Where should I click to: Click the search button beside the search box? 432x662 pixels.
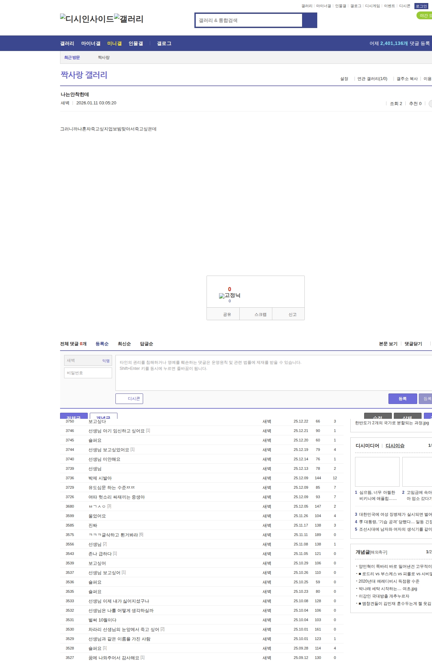pos(309,20)
